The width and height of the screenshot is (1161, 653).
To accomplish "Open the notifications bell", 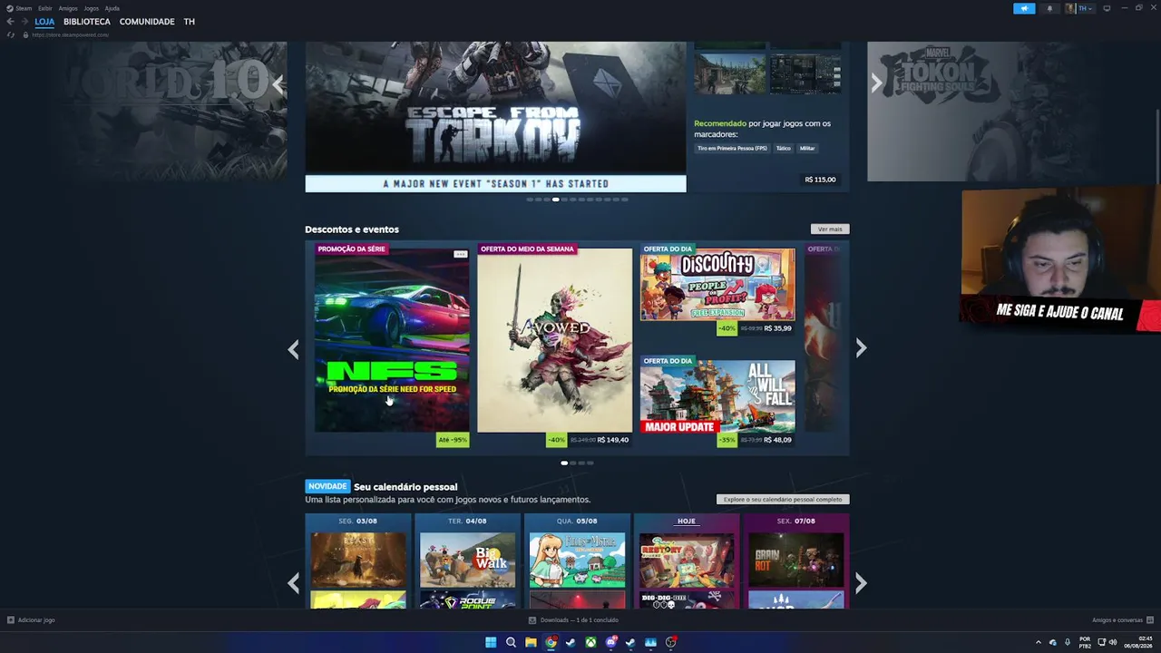I will 1049,8.
